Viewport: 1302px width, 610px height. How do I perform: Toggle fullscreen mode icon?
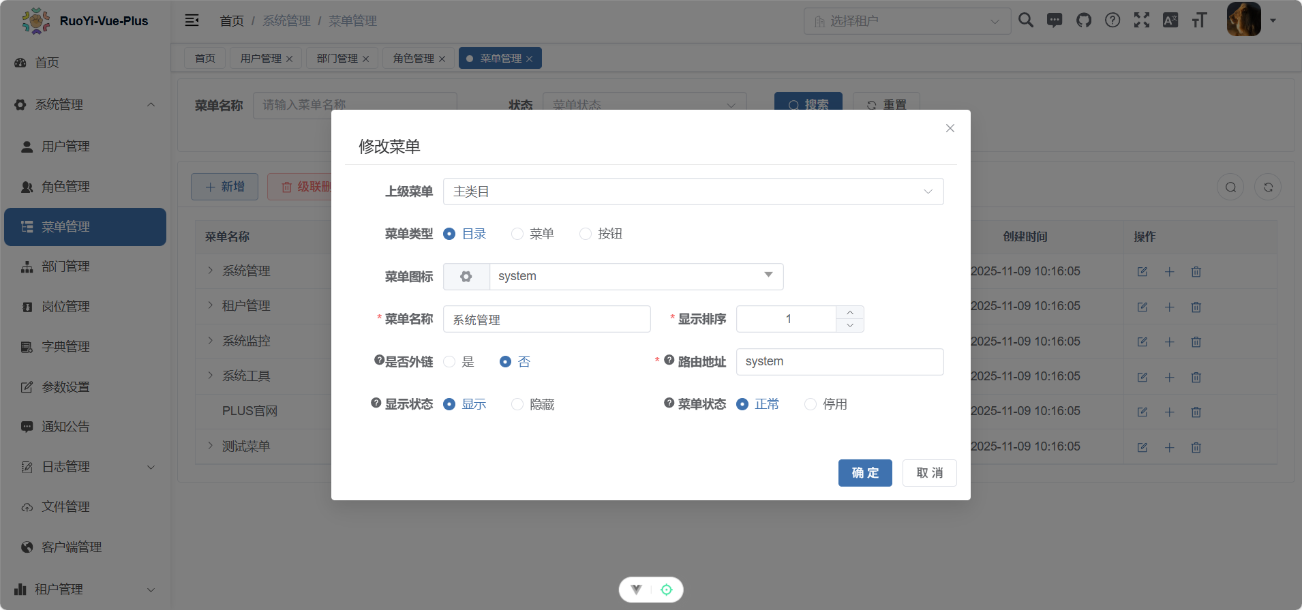click(1141, 20)
